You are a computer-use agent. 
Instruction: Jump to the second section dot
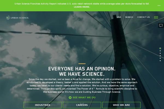tap(160, 51)
